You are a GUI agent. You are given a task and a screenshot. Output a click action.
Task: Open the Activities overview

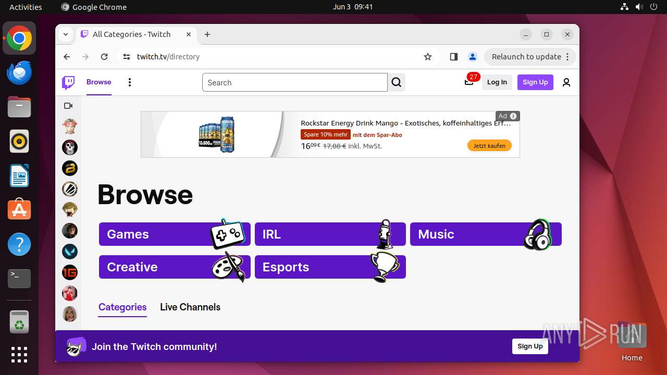[26, 7]
